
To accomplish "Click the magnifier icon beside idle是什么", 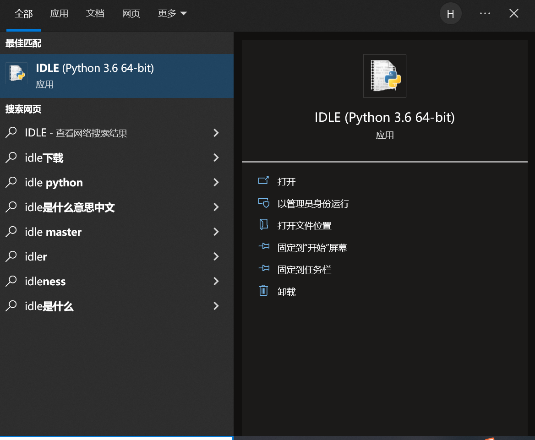I will (x=11, y=305).
